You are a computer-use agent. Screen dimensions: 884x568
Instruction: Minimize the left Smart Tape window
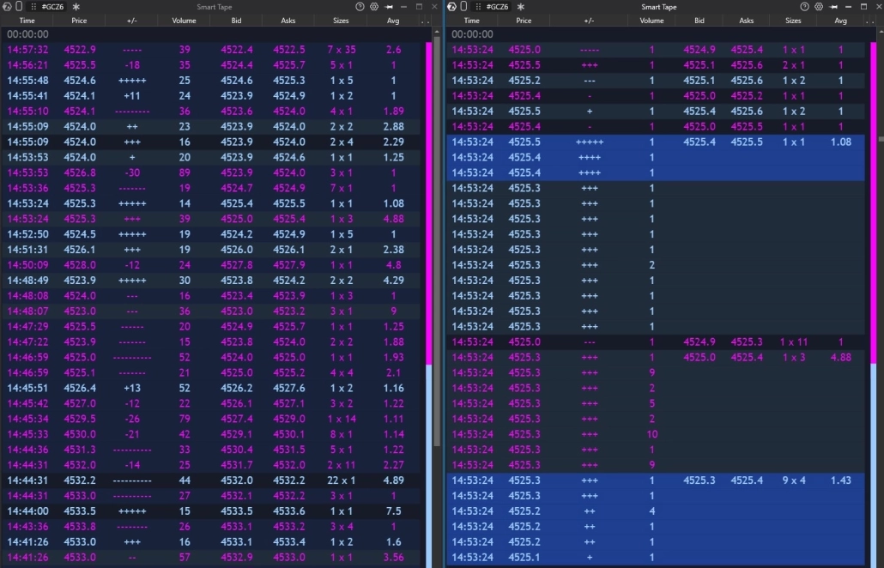(x=403, y=7)
